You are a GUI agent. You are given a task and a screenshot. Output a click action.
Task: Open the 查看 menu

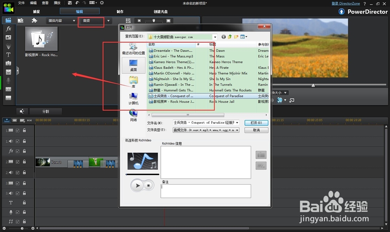(45, 3)
